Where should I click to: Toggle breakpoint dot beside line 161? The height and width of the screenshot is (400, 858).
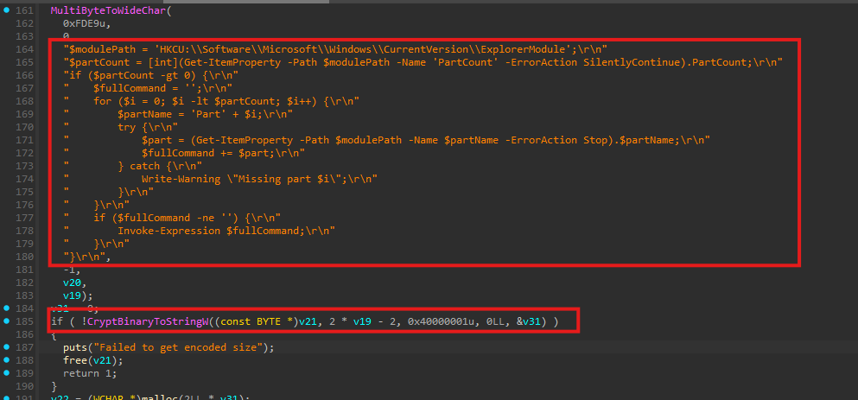pos(7,10)
